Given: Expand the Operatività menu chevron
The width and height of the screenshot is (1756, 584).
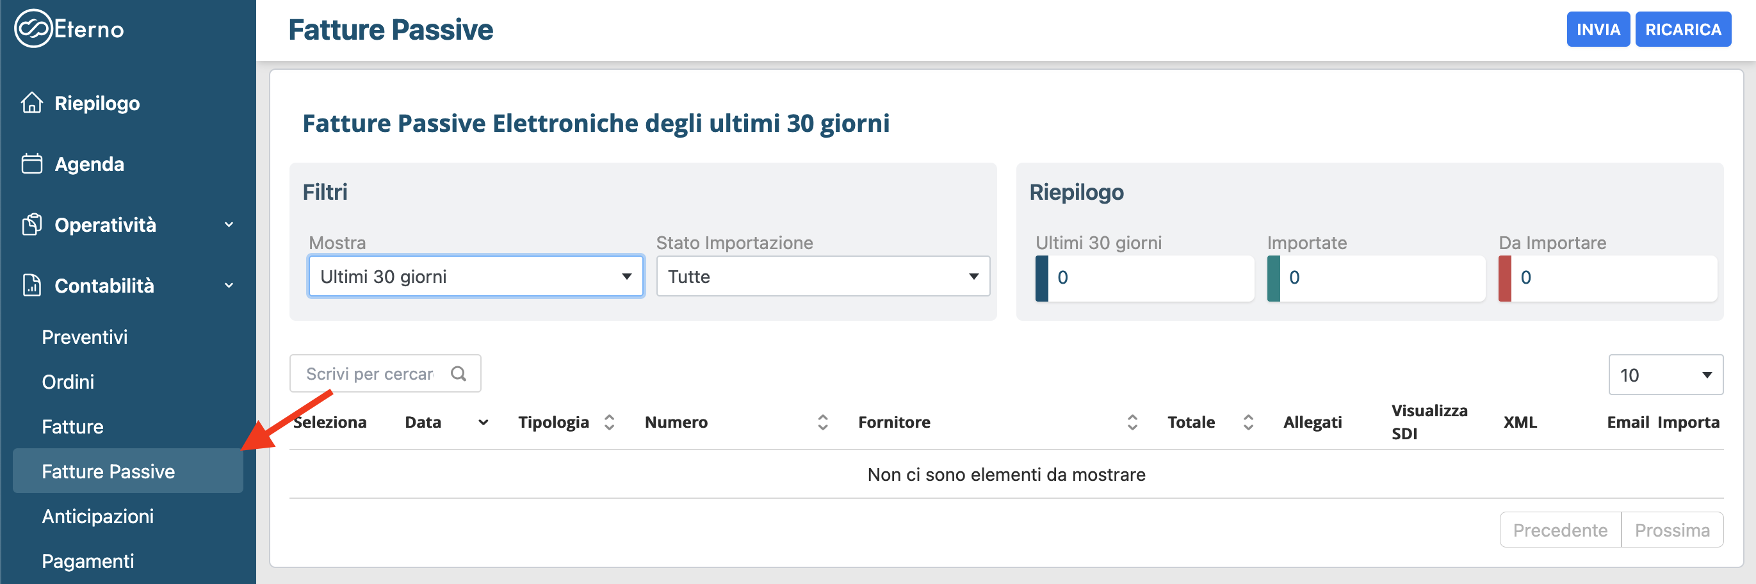Looking at the screenshot, I should click(229, 225).
